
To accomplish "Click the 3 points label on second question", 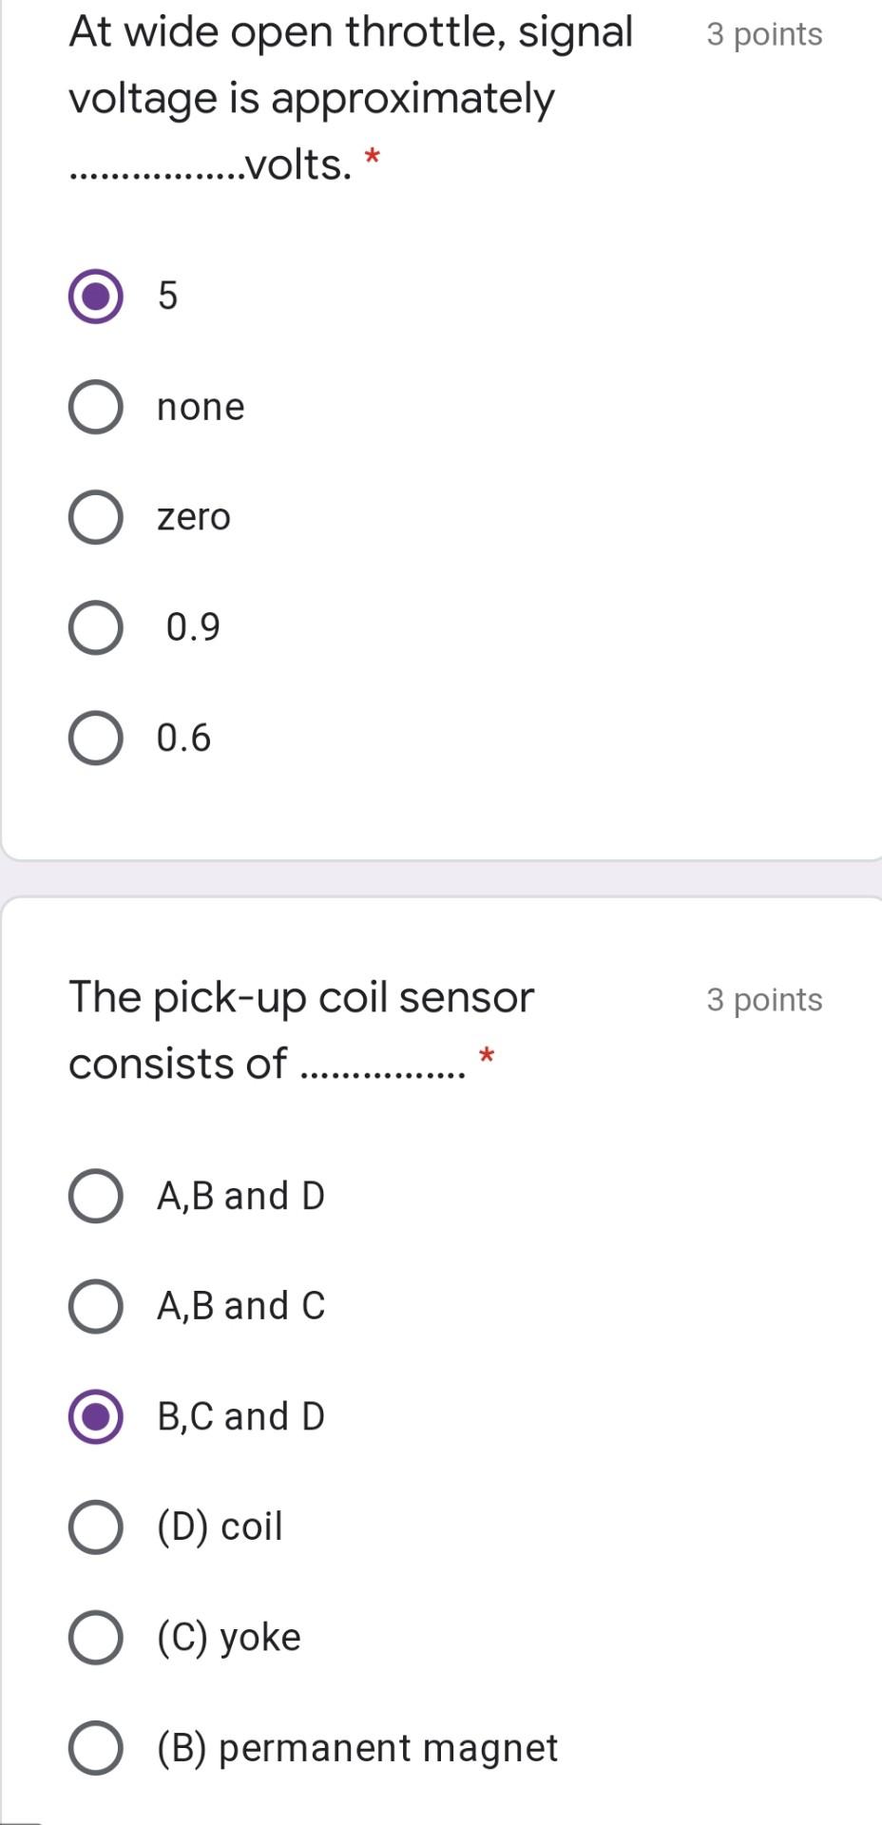I will [763, 1000].
